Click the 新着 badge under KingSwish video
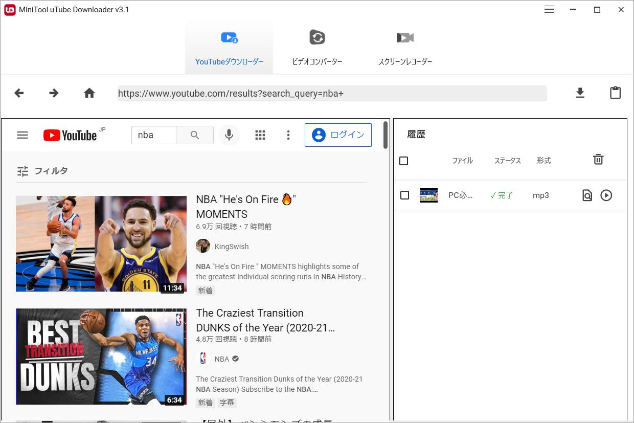The height and width of the screenshot is (423, 634). [x=206, y=291]
